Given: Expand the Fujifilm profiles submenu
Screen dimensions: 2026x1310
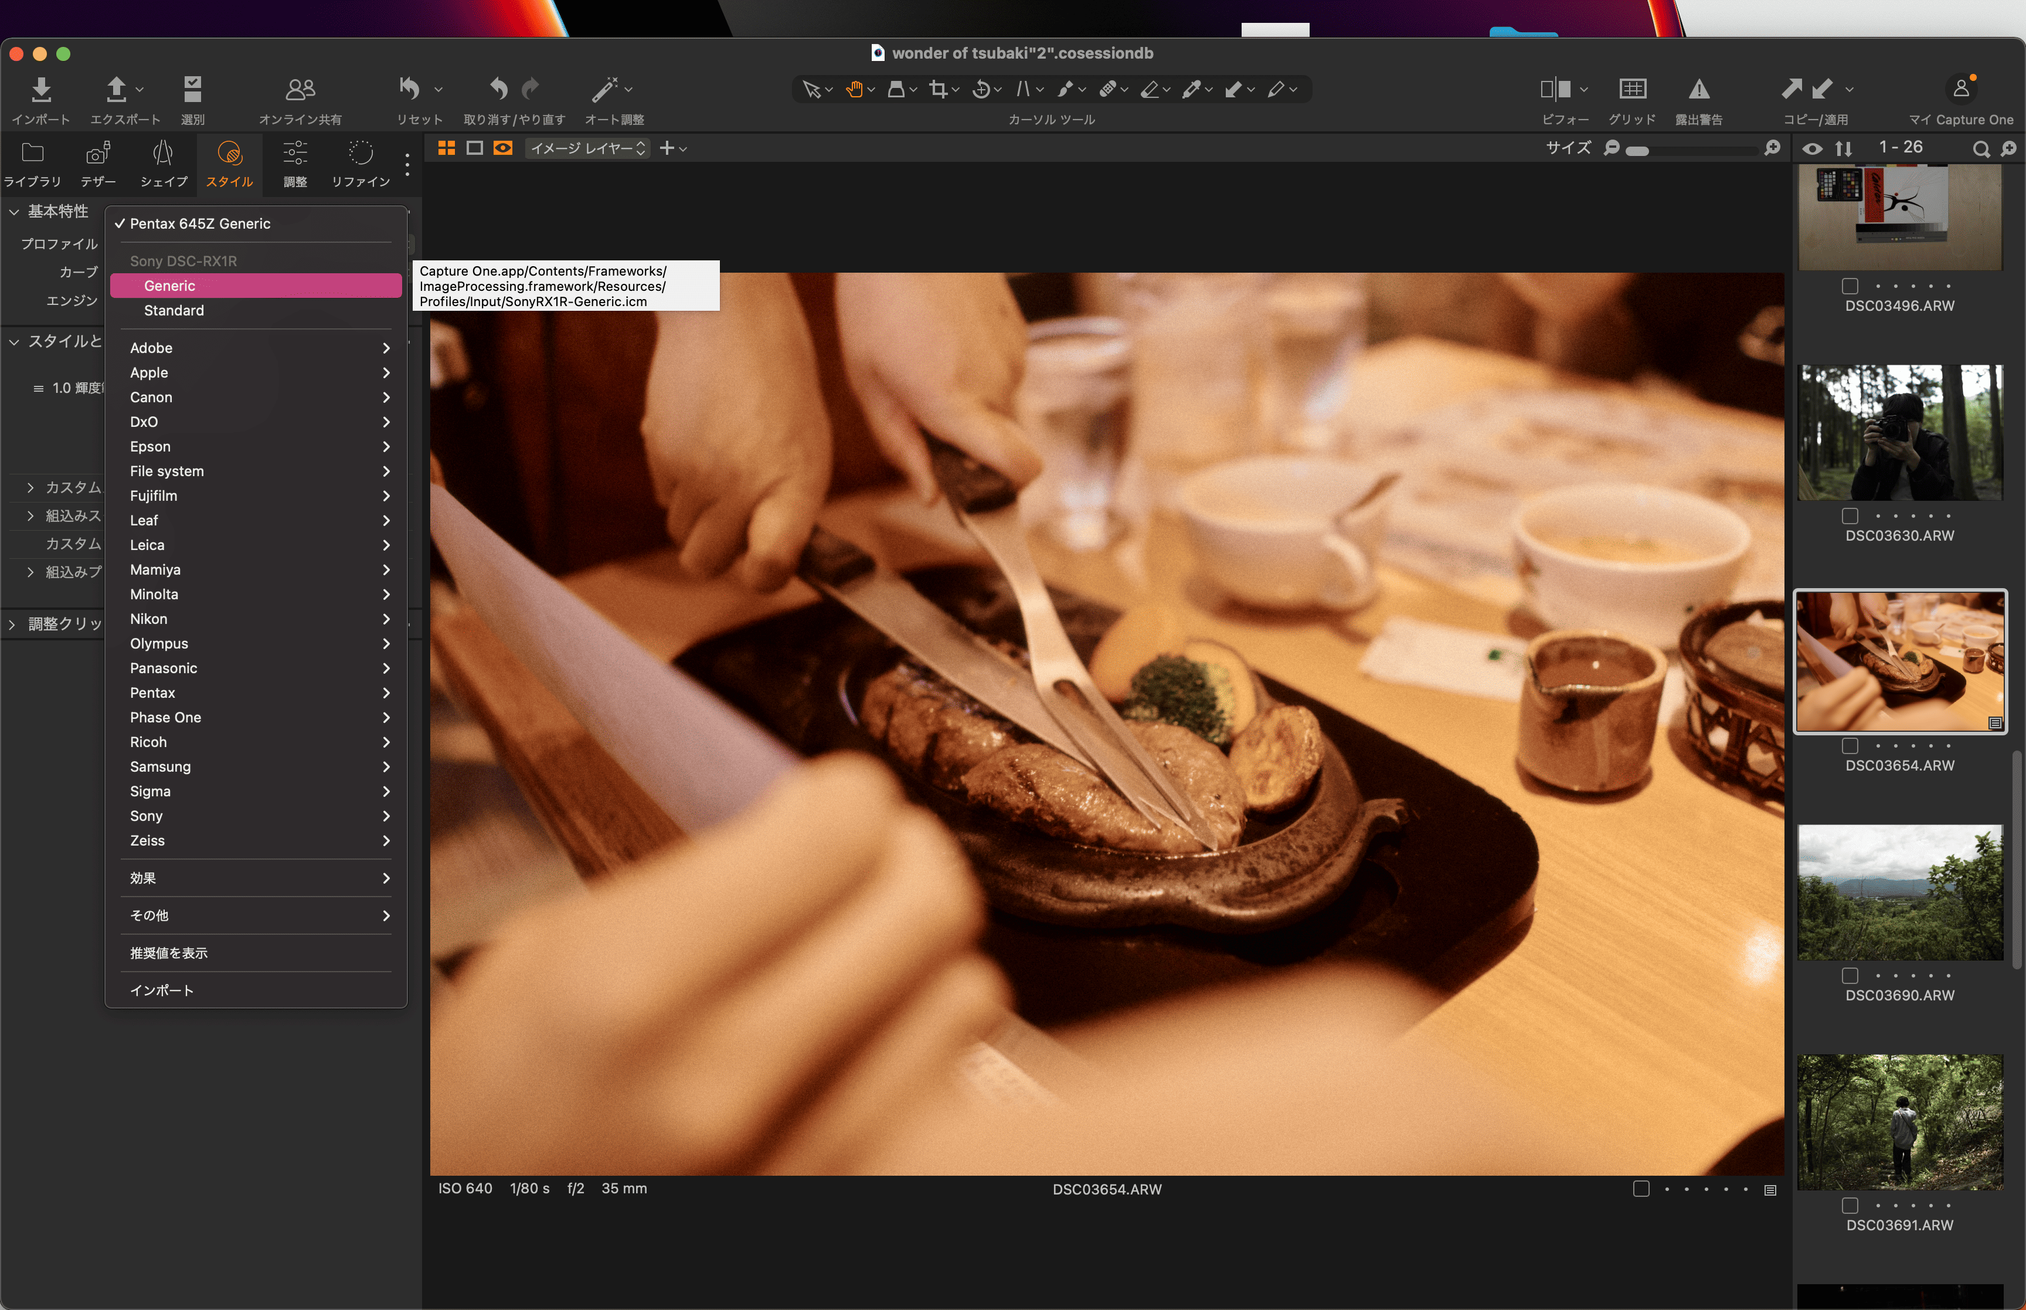Looking at the screenshot, I should 256,496.
